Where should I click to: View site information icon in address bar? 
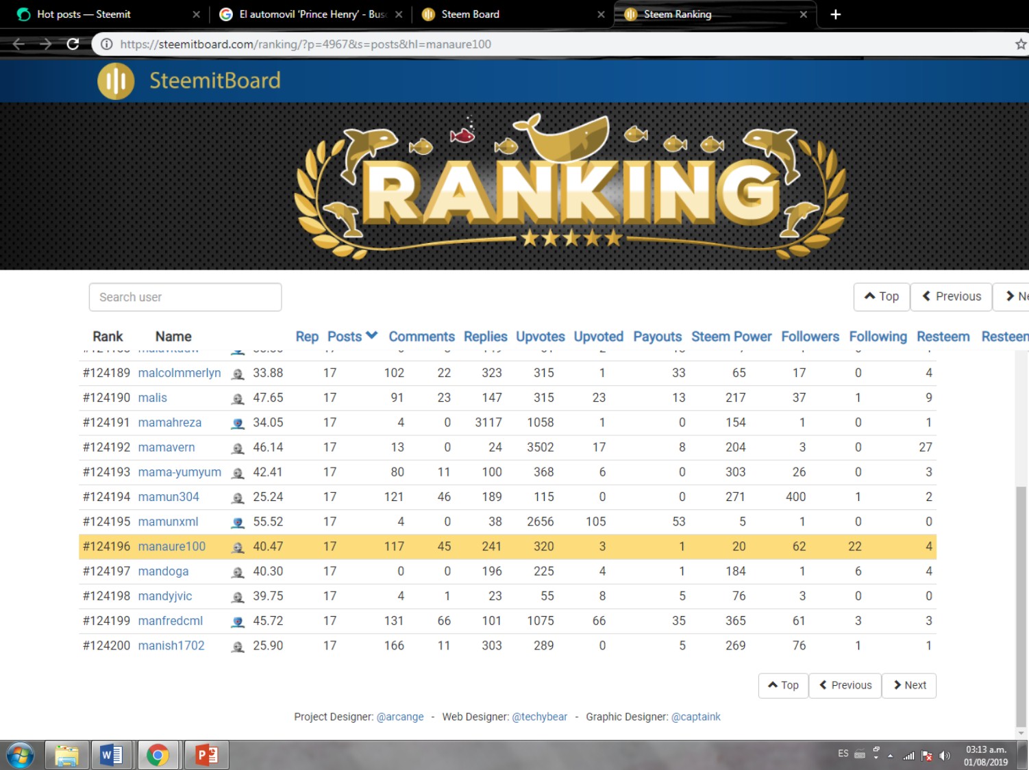tap(107, 44)
